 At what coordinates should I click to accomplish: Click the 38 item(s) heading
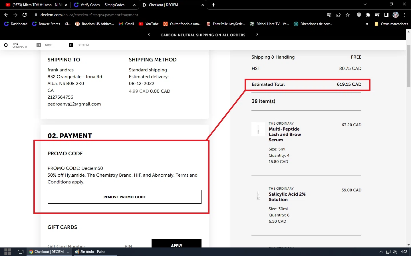coord(263,101)
